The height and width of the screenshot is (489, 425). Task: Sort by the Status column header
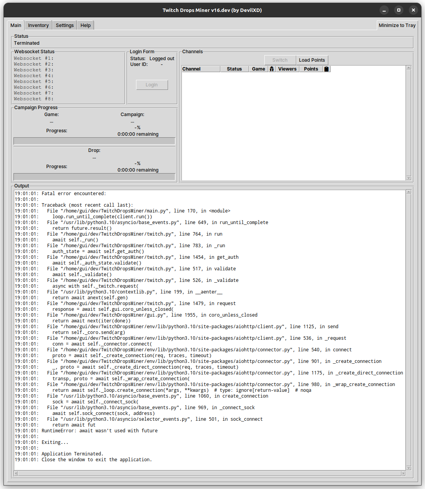tap(234, 69)
